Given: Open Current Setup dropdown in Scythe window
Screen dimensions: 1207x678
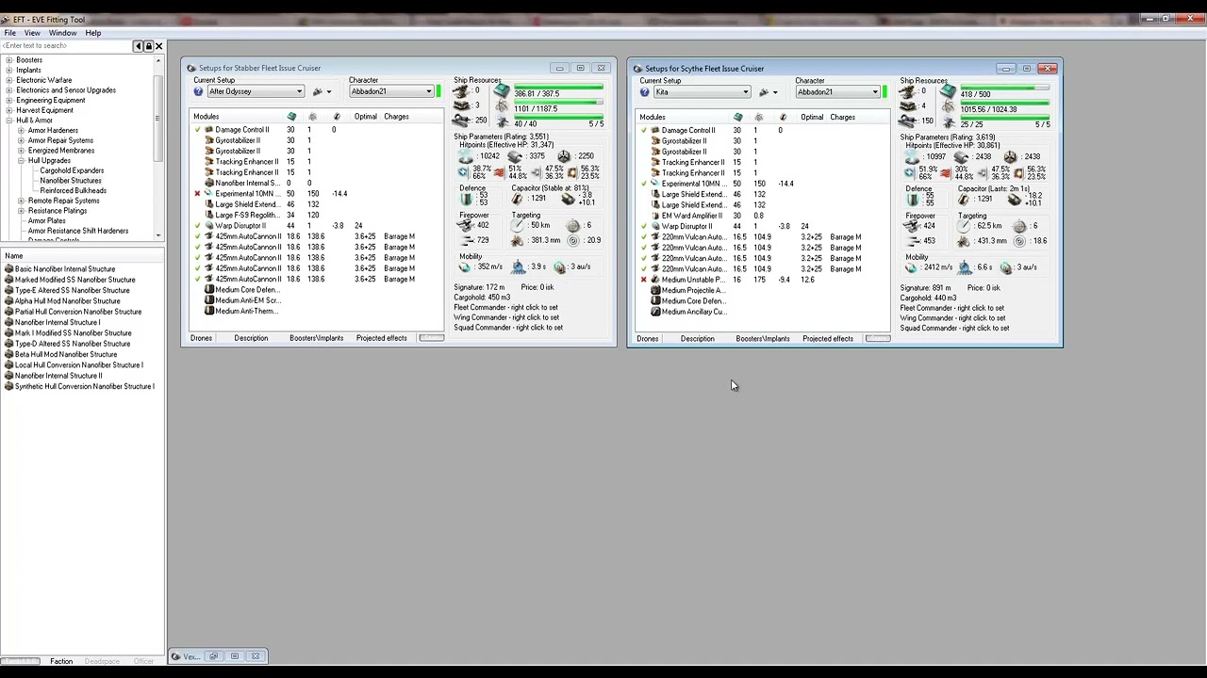Looking at the screenshot, I should [702, 92].
